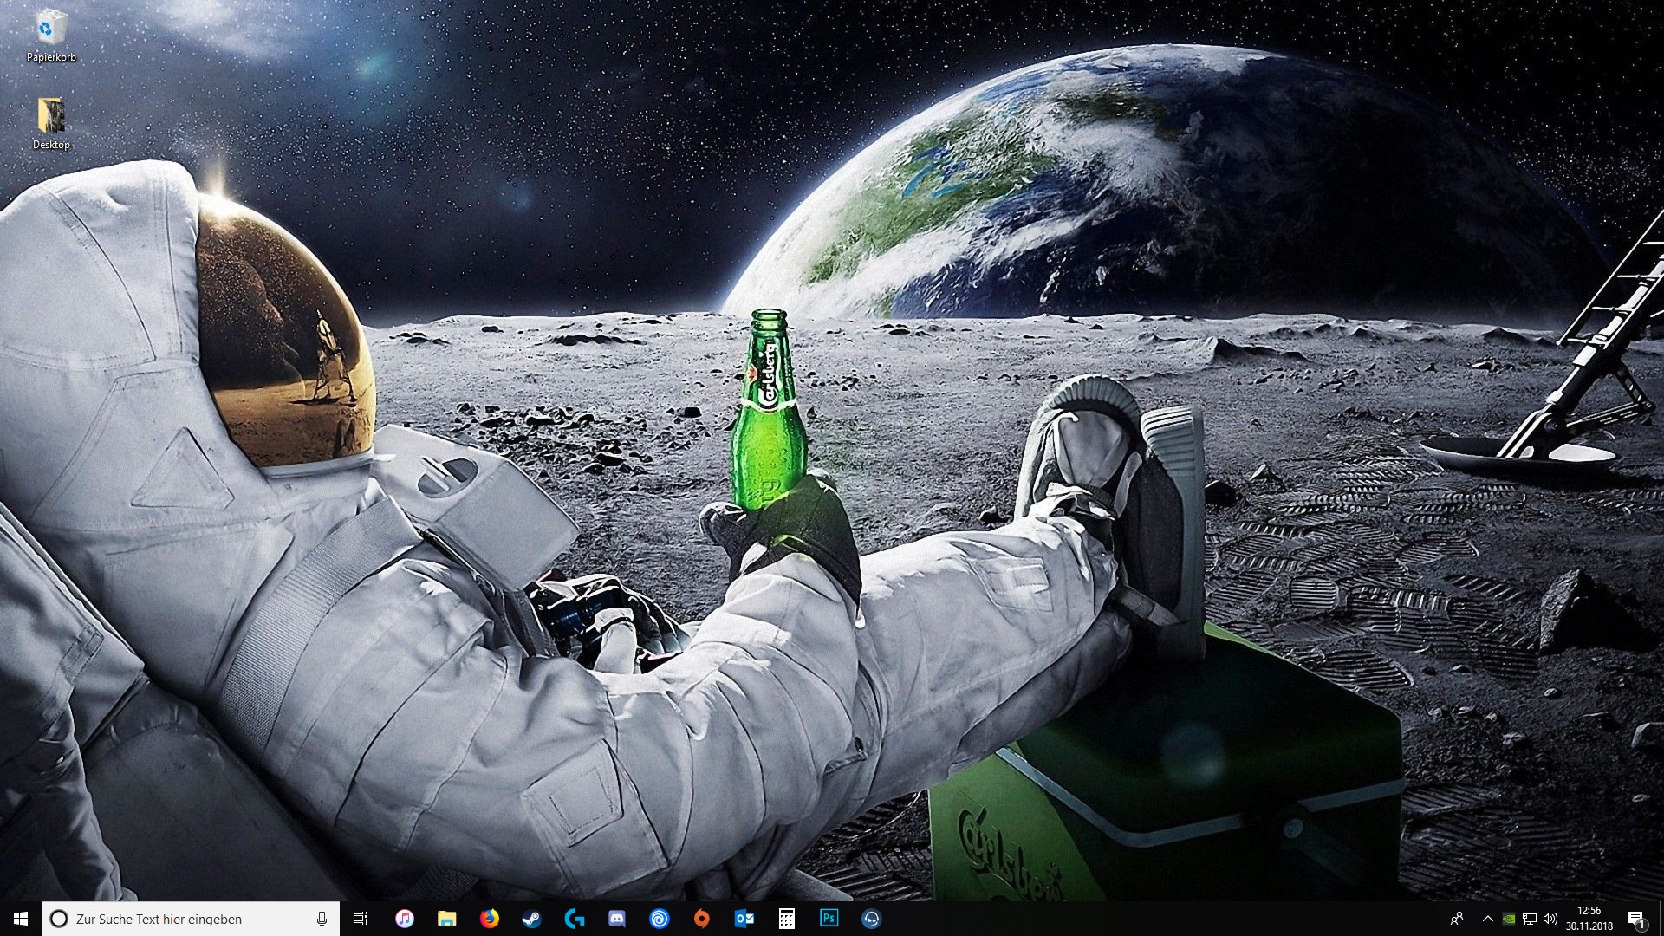Switch to Task View on the taskbar
Image resolution: width=1664 pixels, height=936 pixels.
pos(360,919)
